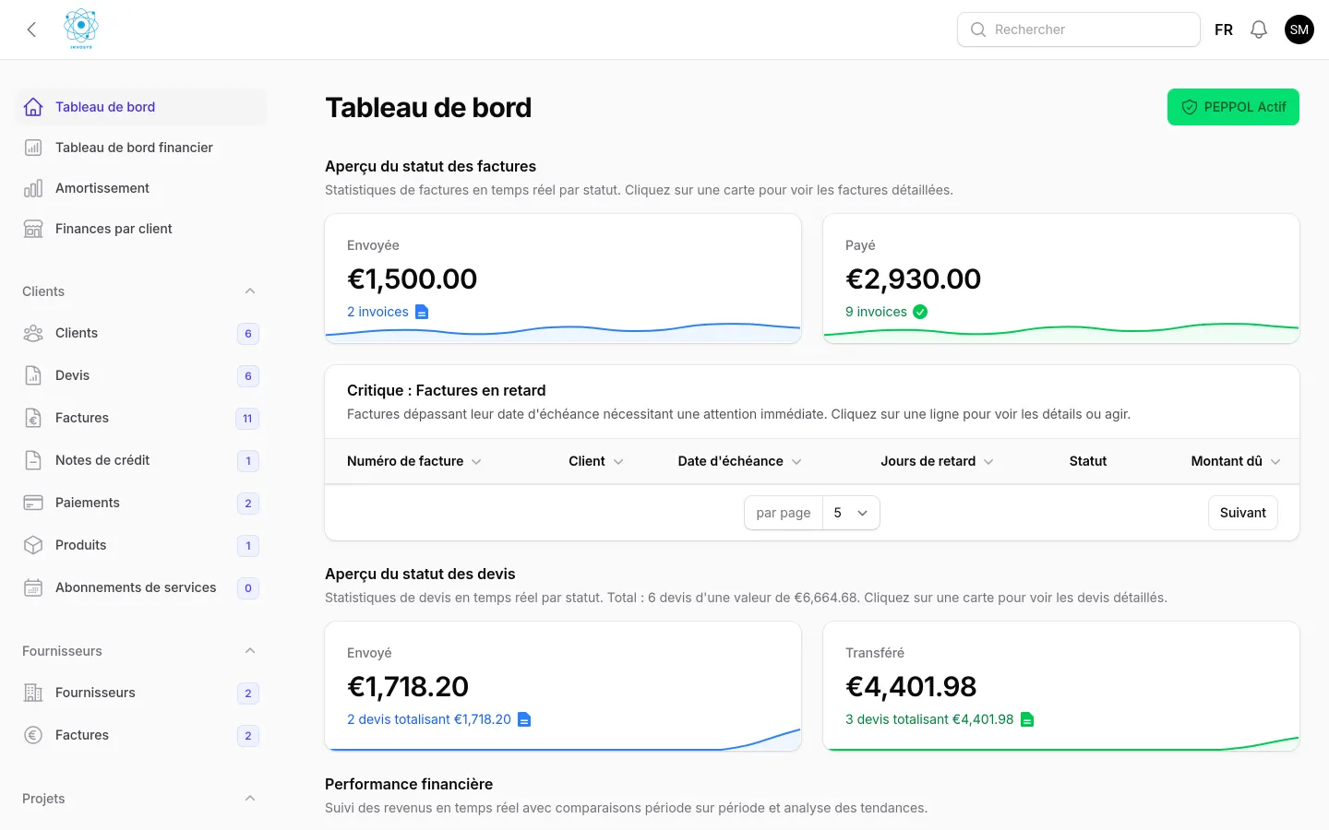This screenshot has height=830, width=1329.
Task: Click the back arrow icon
Action: 31,30
